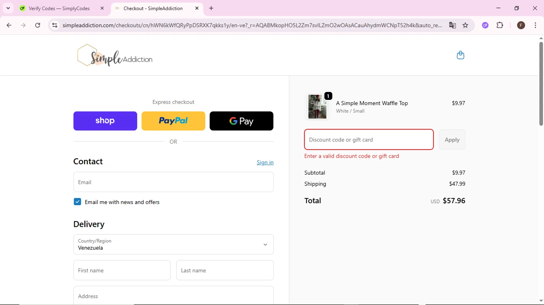Click the error message about valid discount code
The height and width of the screenshot is (305, 544).
point(351,156)
